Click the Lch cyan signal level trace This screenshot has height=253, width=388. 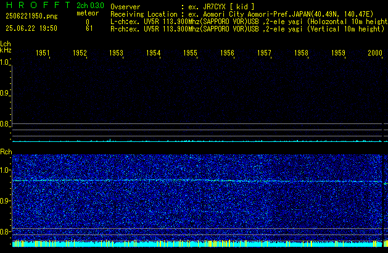[197, 141]
